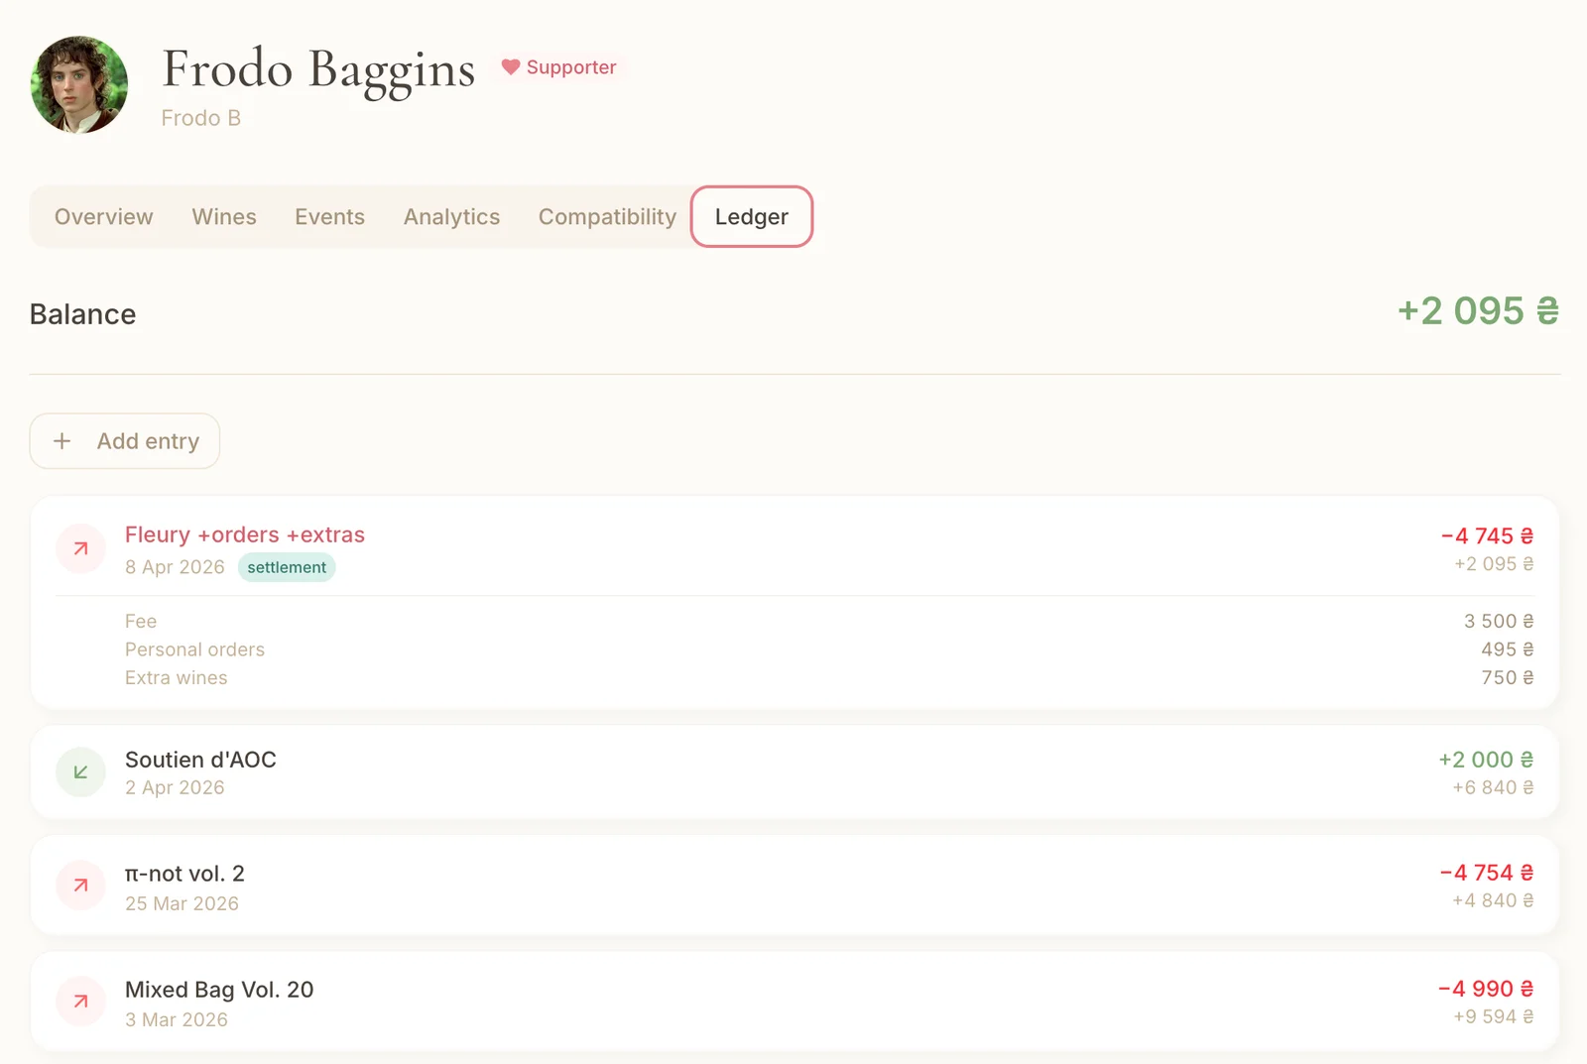Click the outgoing arrow icon for Fleury entry
The image size is (1587, 1064).
coord(80,548)
